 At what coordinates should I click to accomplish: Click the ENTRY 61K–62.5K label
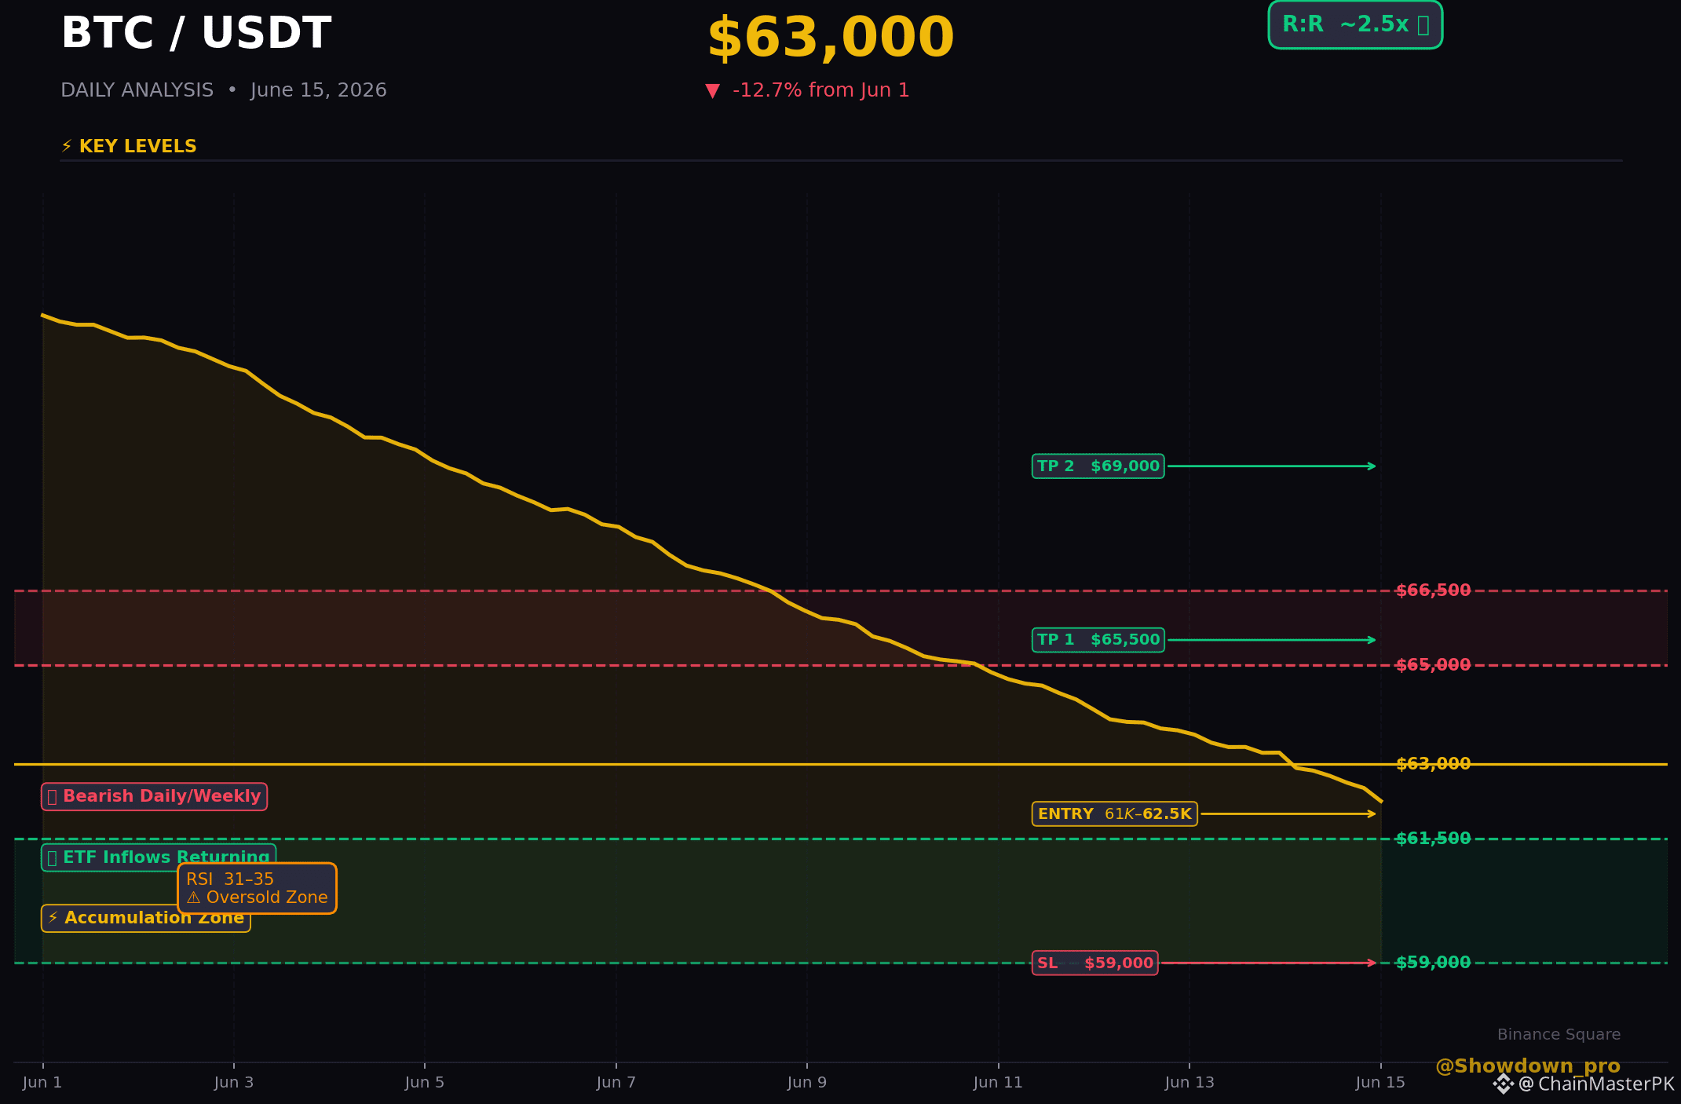(x=1114, y=814)
